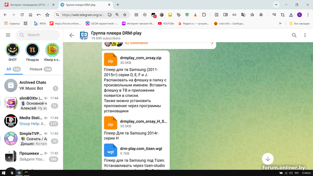Viewport: 313px width, 176px height.
Task: Open the Media Stati... chat
Action: pyautogui.click(x=31, y=121)
